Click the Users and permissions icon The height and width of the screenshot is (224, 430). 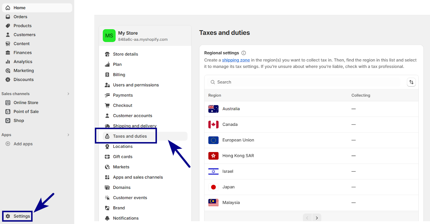point(107,85)
